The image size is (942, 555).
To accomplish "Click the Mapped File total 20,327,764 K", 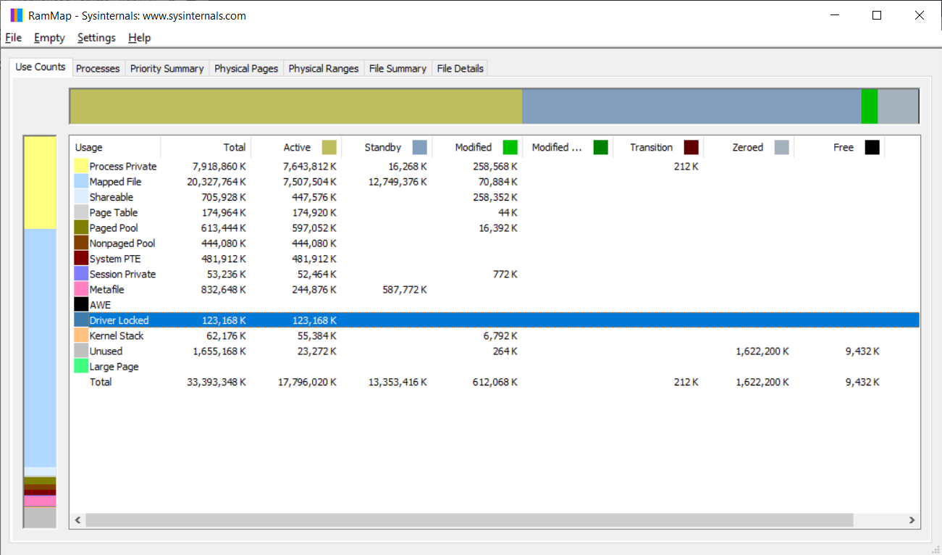I will pyautogui.click(x=216, y=182).
